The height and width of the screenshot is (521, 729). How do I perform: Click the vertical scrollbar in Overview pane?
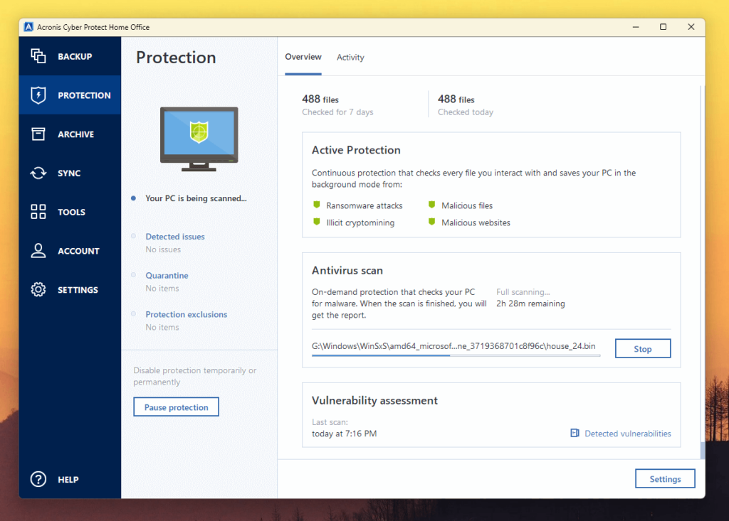point(702,272)
